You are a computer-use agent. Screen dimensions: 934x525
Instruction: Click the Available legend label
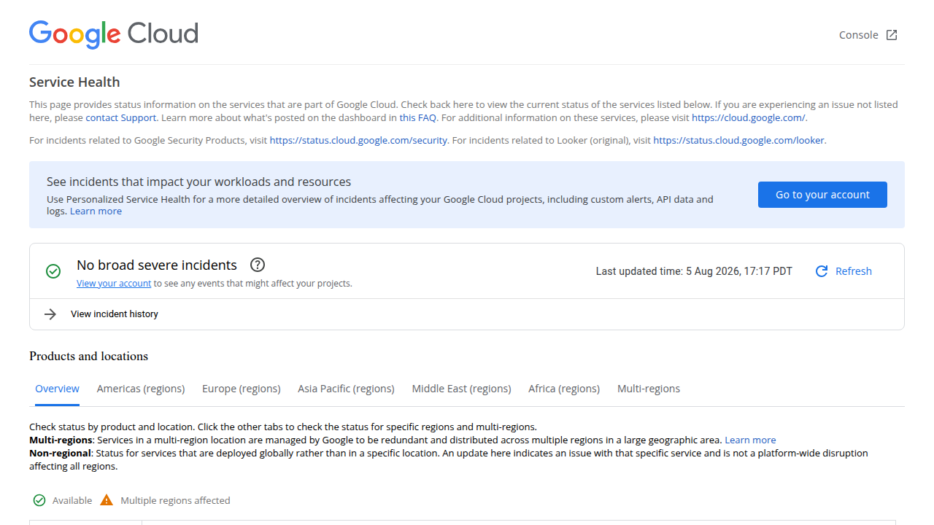pyautogui.click(x=72, y=500)
